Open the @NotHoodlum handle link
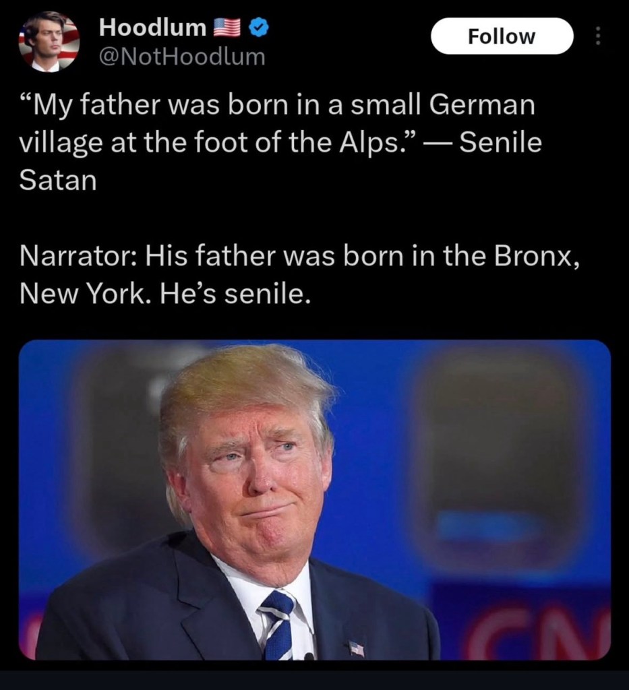The width and height of the screenshot is (629, 690). tap(181, 57)
